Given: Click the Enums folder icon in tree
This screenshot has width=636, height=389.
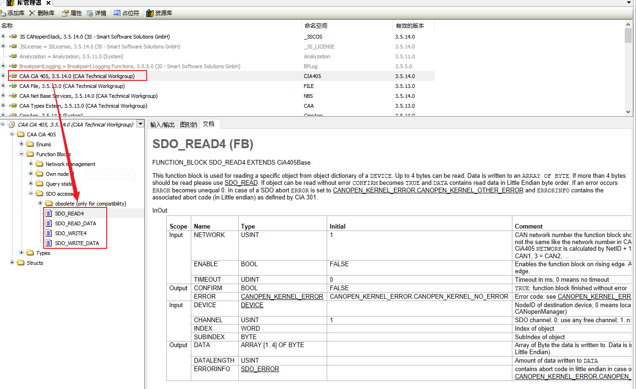Looking at the screenshot, I should (x=30, y=144).
